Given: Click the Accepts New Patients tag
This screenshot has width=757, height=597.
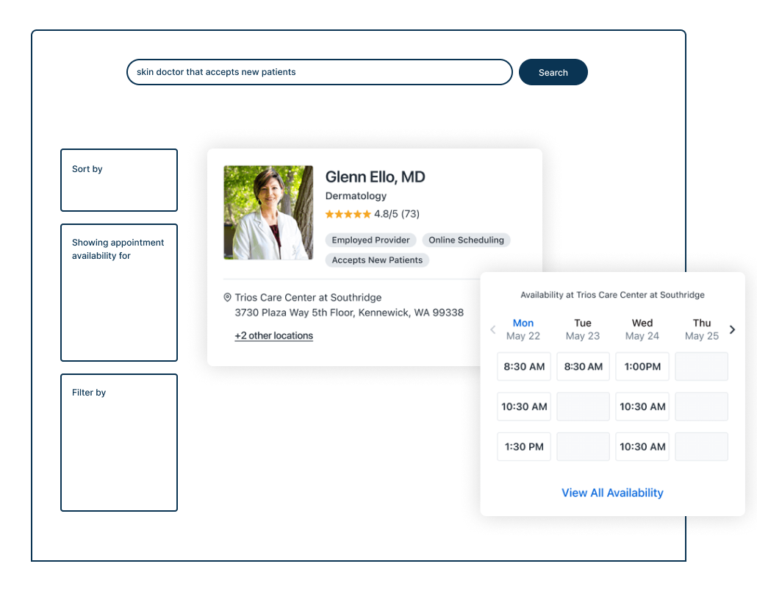Looking at the screenshot, I should click(377, 260).
